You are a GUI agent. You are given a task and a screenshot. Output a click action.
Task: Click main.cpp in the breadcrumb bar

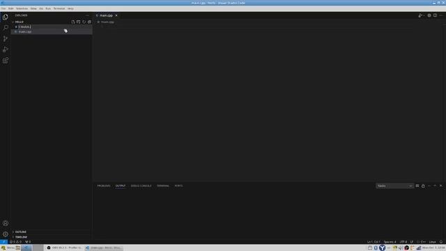107,22
